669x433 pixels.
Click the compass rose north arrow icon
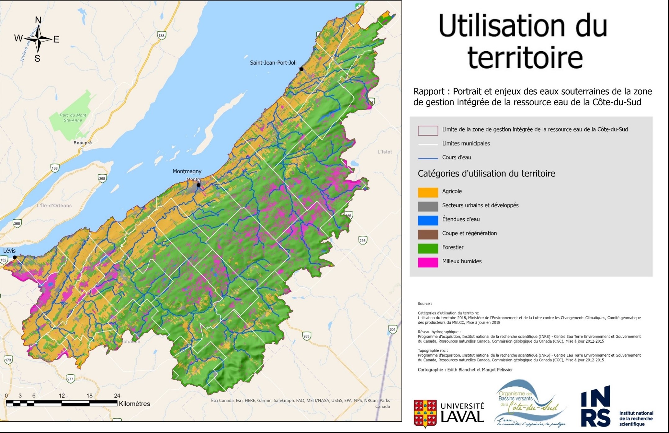[x=38, y=39]
